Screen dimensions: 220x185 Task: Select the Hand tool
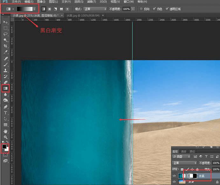coord(5,131)
